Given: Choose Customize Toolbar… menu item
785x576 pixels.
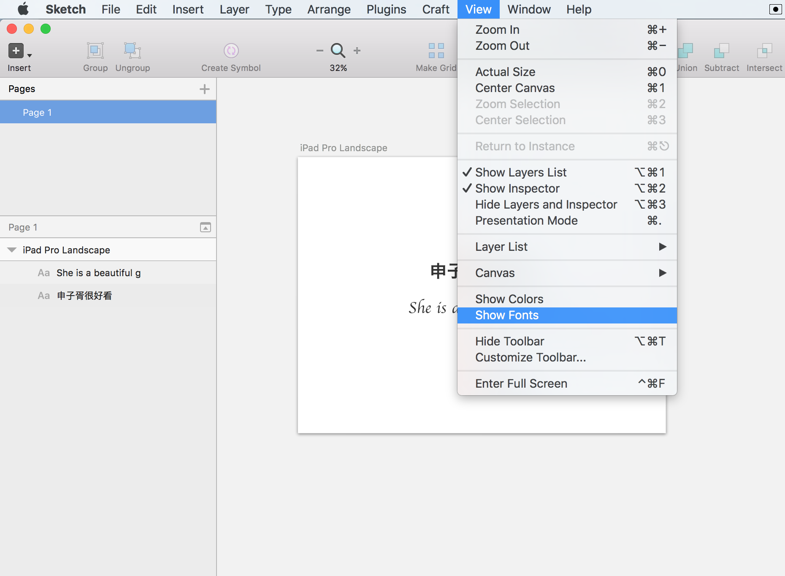Looking at the screenshot, I should pyautogui.click(x=567, y=357).
